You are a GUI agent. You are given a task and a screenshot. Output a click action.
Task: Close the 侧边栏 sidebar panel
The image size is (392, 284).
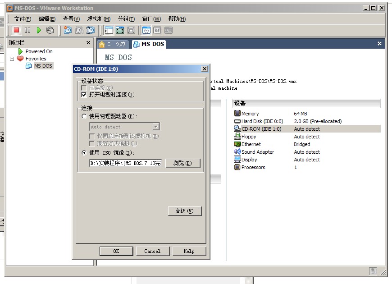(x=88, y=43)
